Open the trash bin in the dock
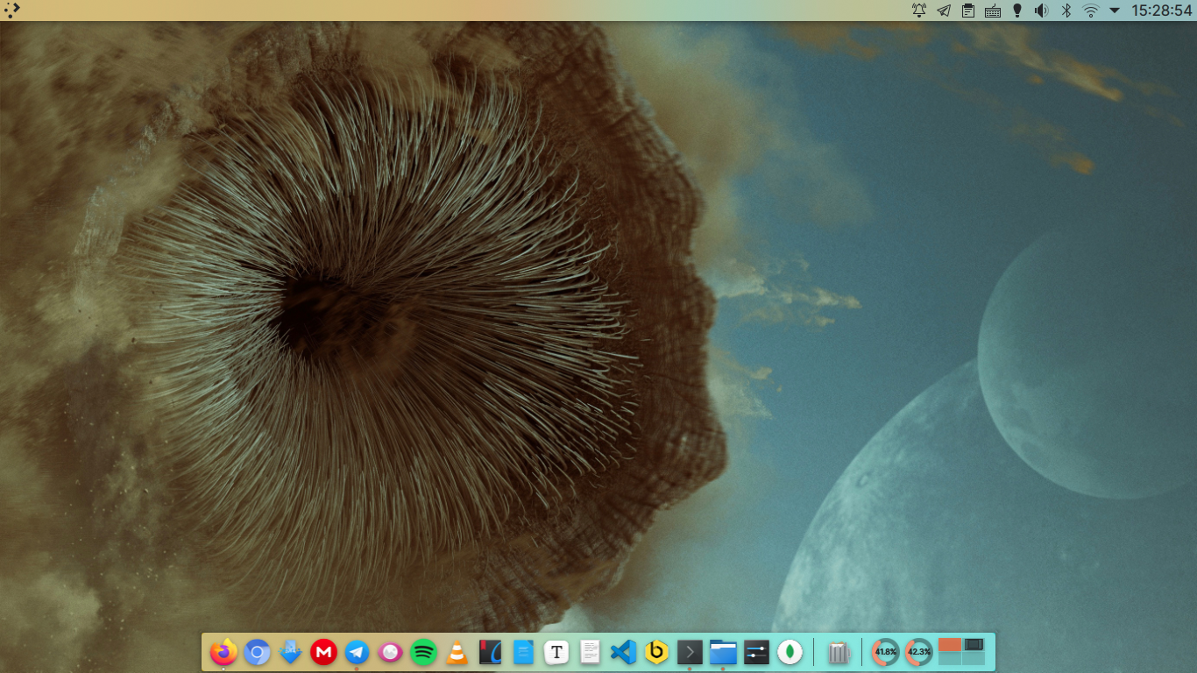 (839, 652)
